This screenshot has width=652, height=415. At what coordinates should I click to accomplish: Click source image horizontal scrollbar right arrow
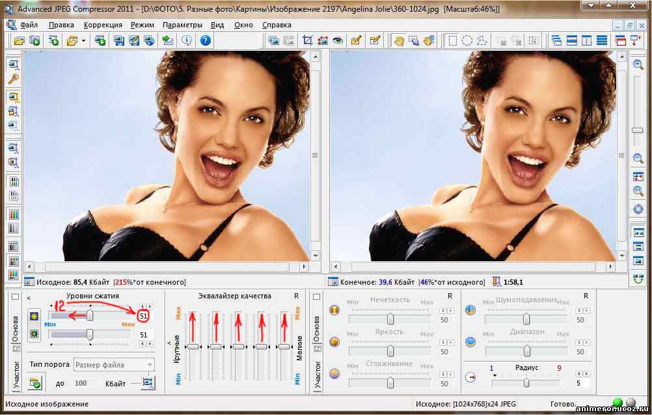(x=304, y=266)
